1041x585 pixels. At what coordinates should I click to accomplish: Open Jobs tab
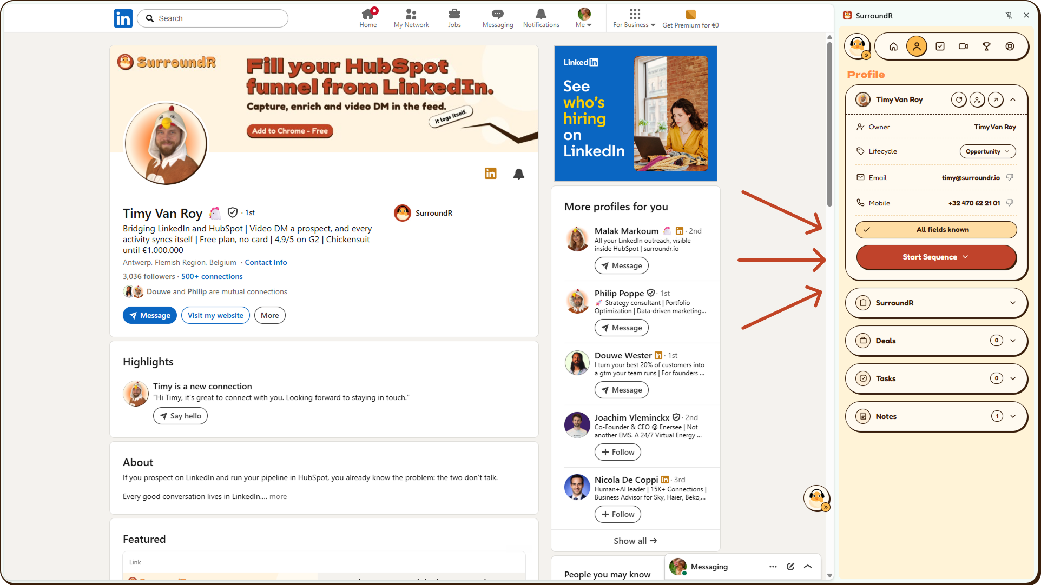point(454,18)
